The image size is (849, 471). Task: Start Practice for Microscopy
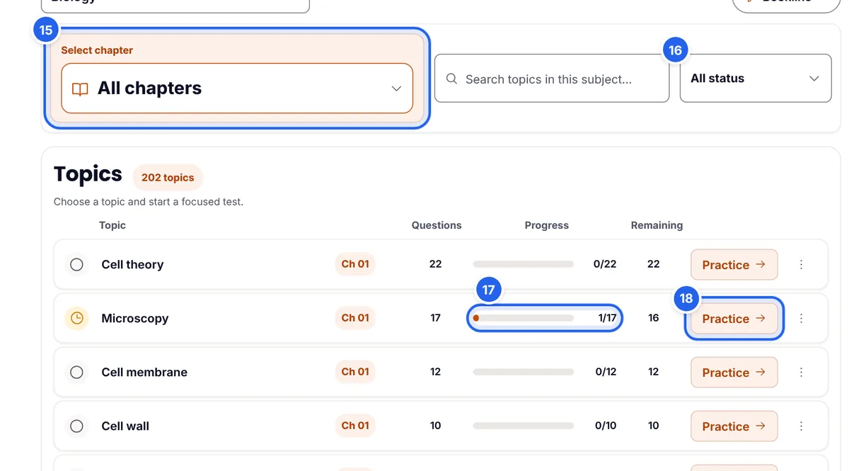point(734,318)
